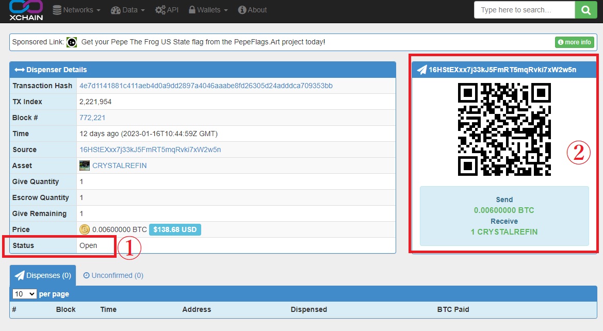603x331 pixels.
Task: Open the API page
Action: click(167, 10)
